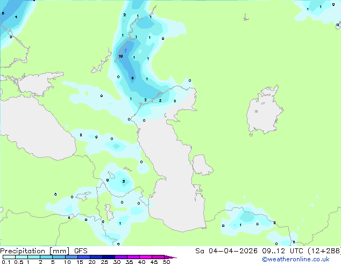Click the over-50 arrow tip of legend

(170, 257)
